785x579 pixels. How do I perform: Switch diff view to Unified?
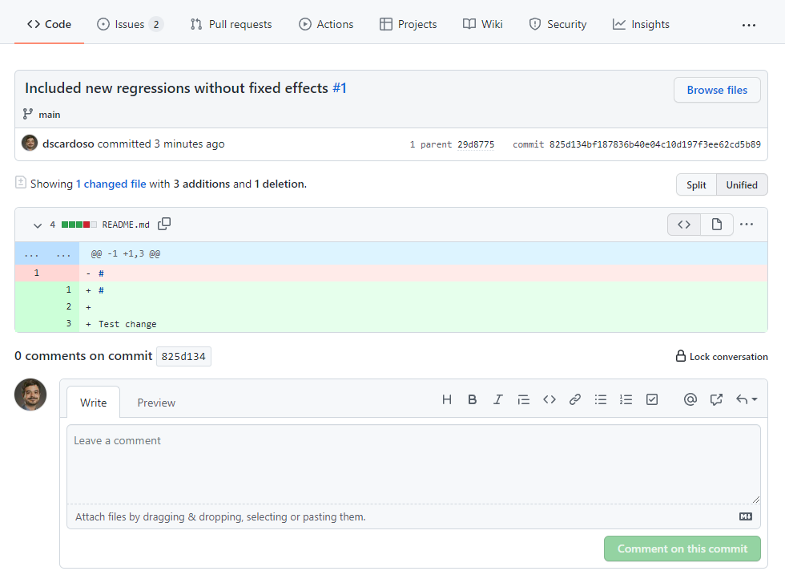click(x=742, y=184)
